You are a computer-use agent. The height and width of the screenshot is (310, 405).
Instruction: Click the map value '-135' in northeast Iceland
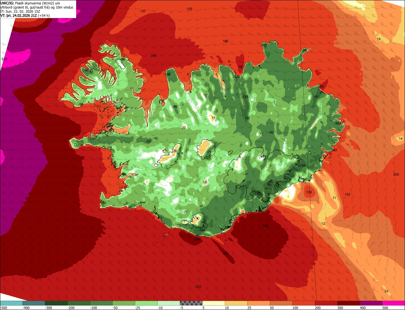(x=244, y=97)
